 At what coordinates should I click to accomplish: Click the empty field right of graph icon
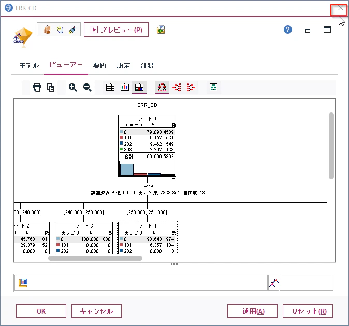307,283
